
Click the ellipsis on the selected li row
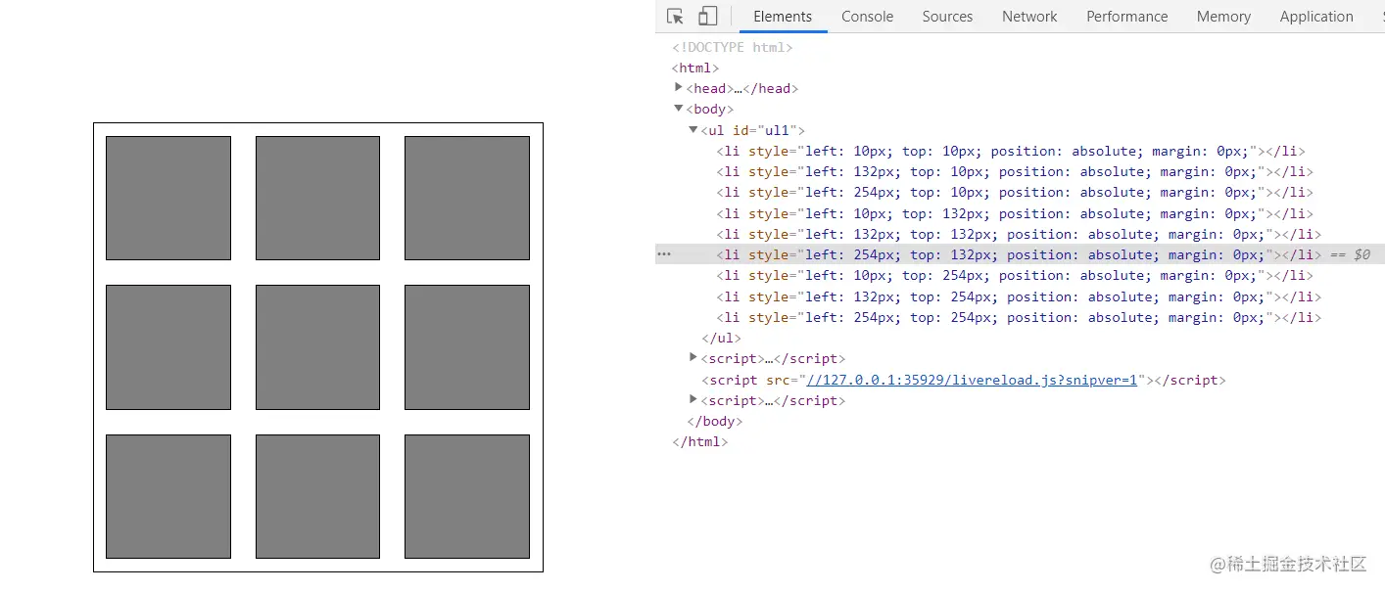pyautogui.click(x=664, y=254)
